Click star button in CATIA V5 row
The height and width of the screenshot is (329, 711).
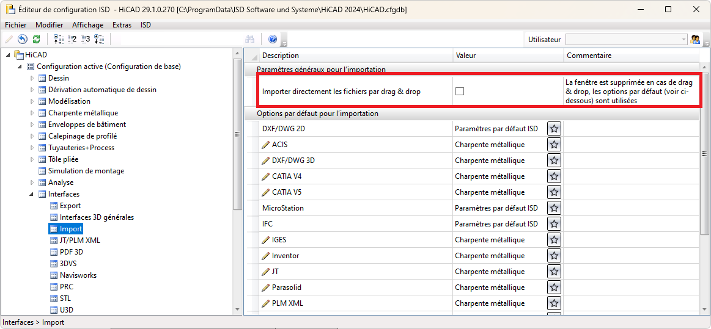(554, 192)
